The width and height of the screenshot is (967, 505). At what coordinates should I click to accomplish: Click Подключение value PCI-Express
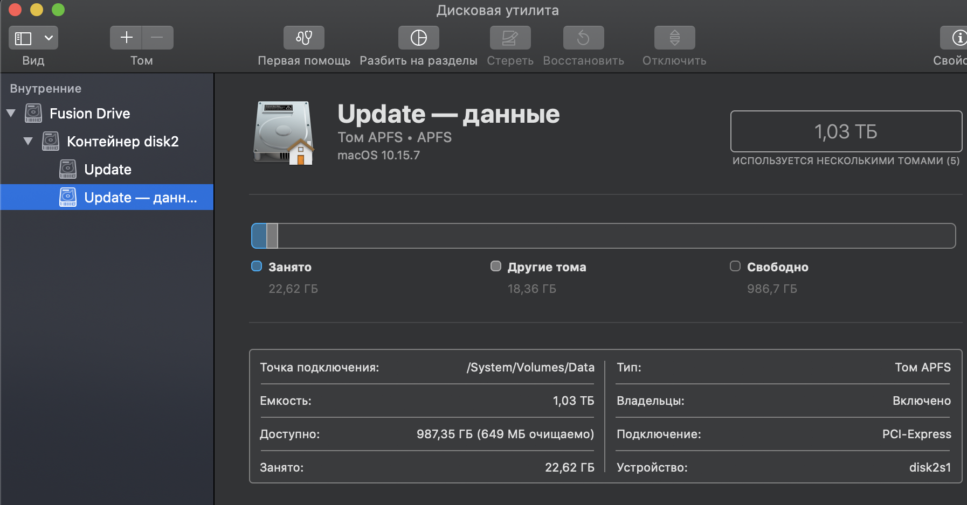(x=917, y=434)
